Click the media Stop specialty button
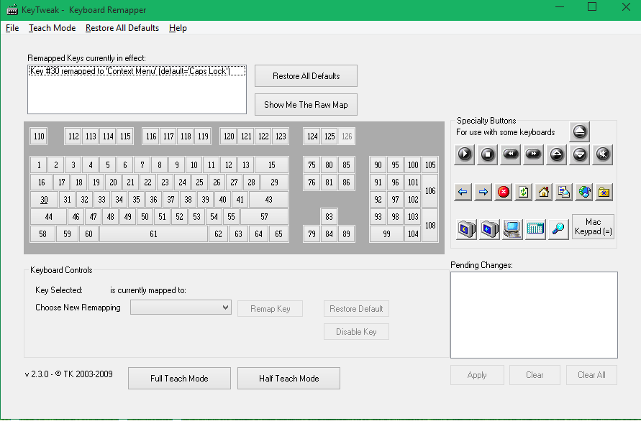This screenshot has width=641, height=421. point(487,154)
